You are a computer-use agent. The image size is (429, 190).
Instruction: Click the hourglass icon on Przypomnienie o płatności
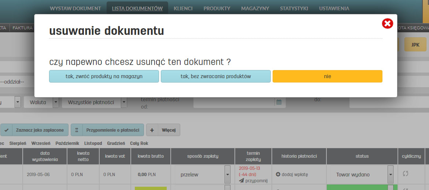point(77,130)
